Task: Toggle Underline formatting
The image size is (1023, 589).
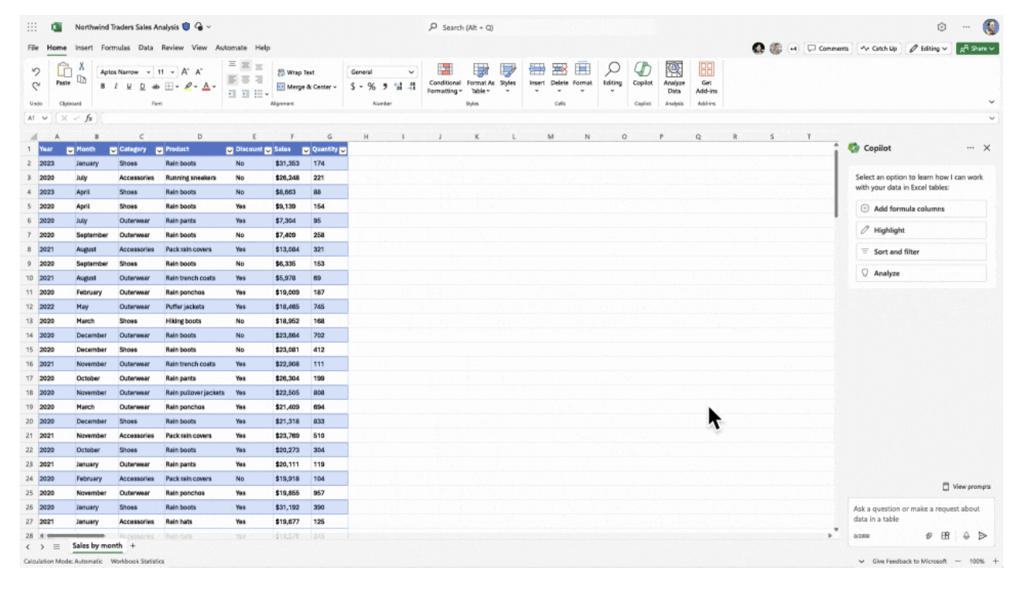Action: click(129, 87)
